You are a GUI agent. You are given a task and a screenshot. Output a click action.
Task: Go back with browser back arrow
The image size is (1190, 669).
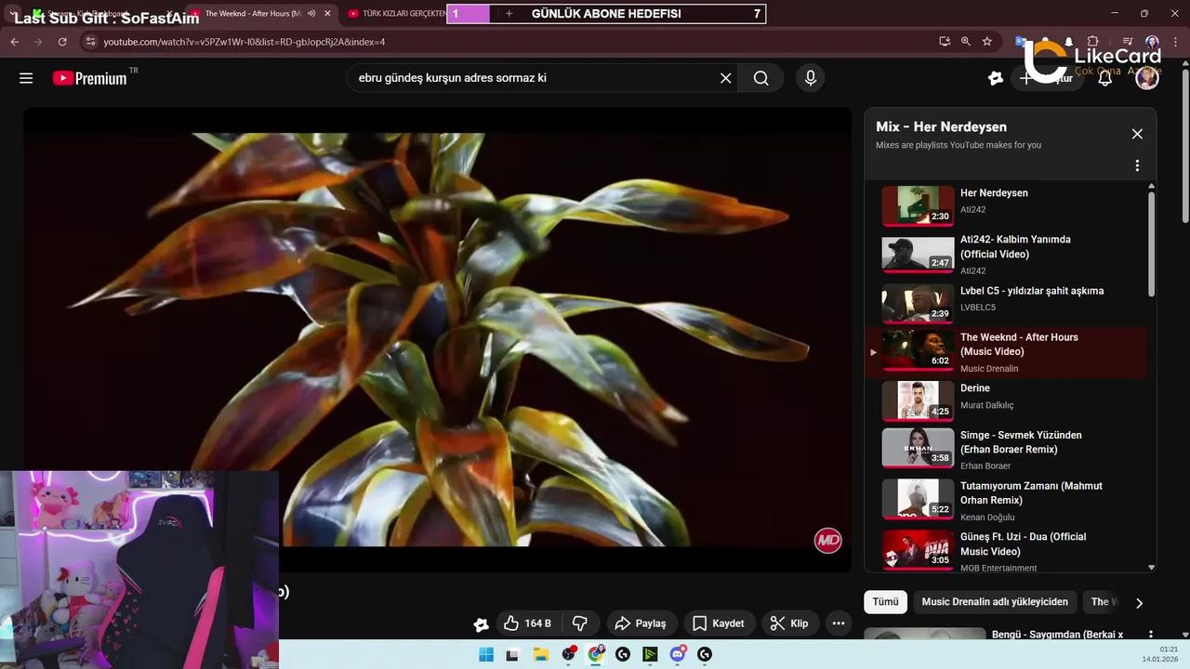click(14, 42)
